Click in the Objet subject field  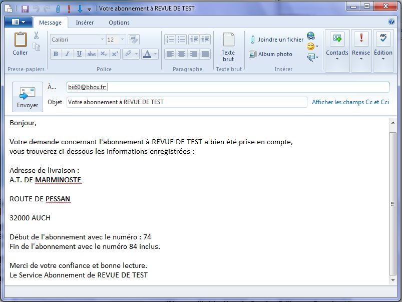pos(186,102)
